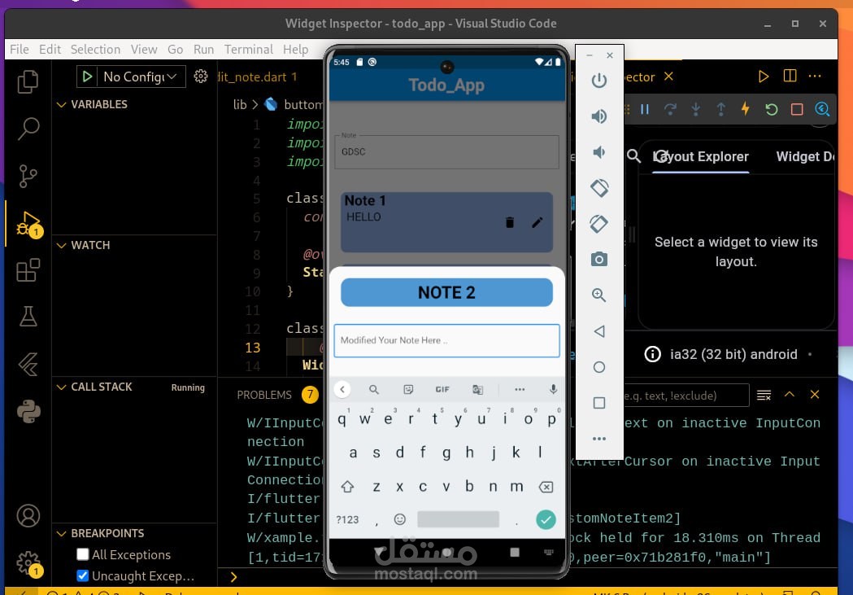The width and height of the screenshot is (853, 595).
Task: Close the Widget Inspector editor tab
Action: 668,77
